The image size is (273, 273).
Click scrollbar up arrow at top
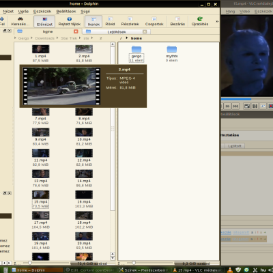[113, 44]
